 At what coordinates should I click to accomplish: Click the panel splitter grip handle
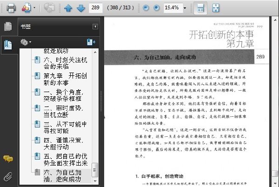point(101,101)
